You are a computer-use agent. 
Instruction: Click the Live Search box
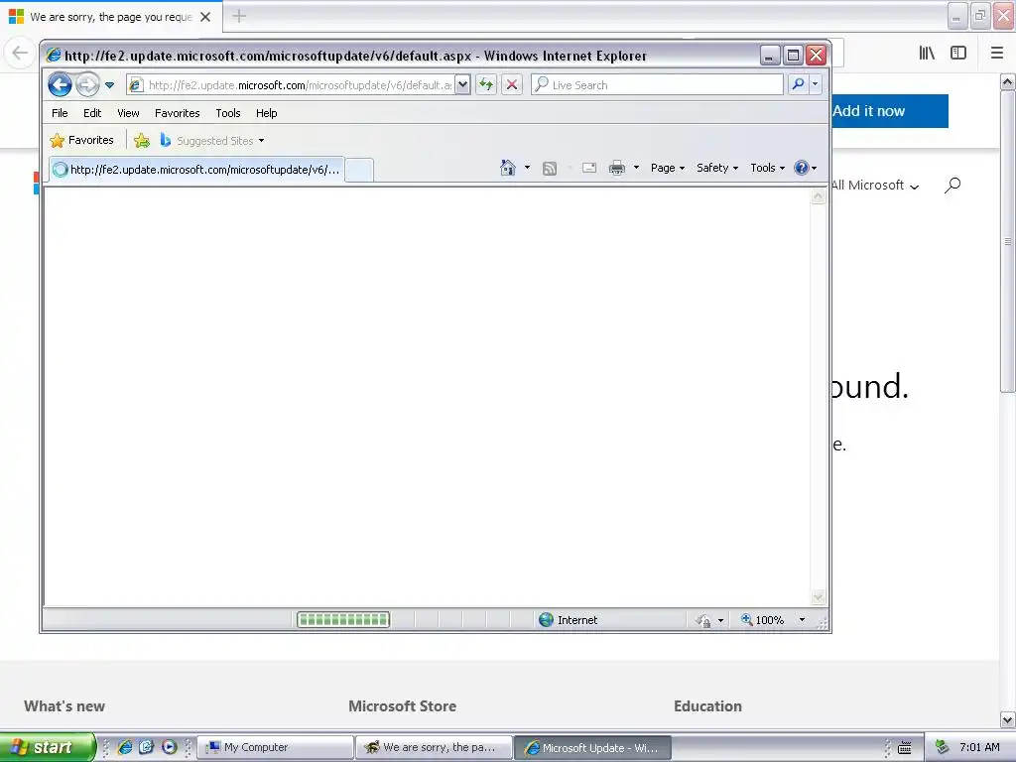(x=657, y=85)
